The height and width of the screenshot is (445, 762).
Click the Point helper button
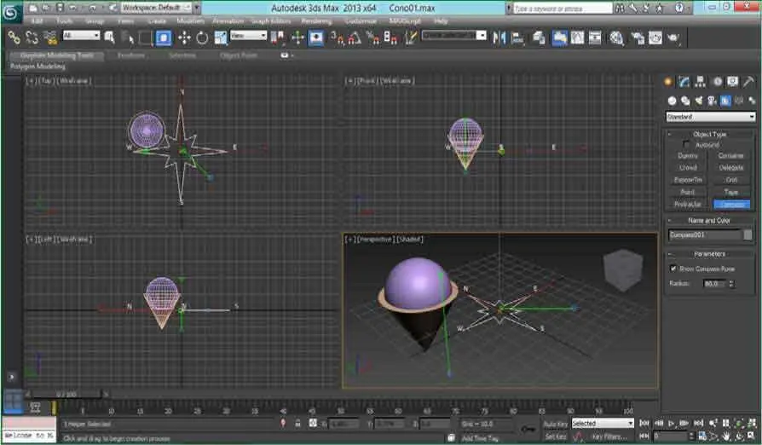tap(688, 192)
